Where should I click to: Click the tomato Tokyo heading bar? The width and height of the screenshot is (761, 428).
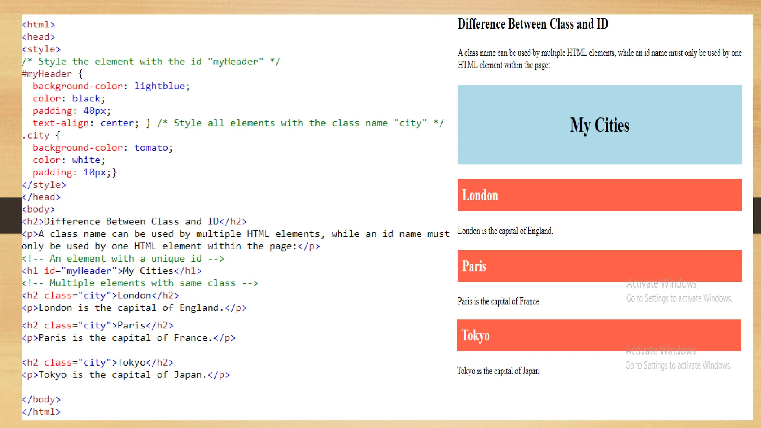(599, 335)
